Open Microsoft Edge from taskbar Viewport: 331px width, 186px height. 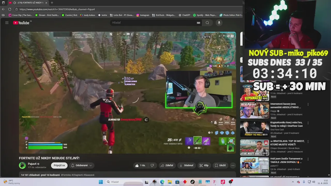pos(162,182)
